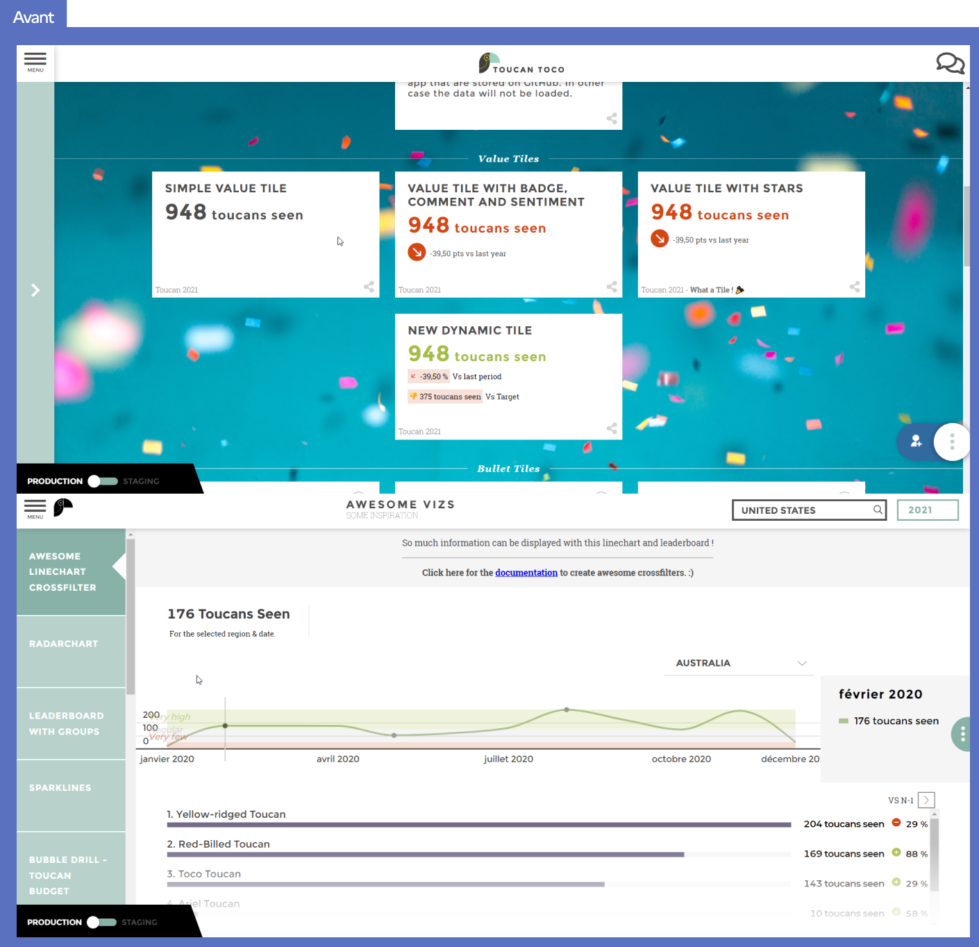Image resolution: width=979 pixels, height=947 pixels.
Task: Open the chat bubbles icon in top header
Action: [950, 63]
